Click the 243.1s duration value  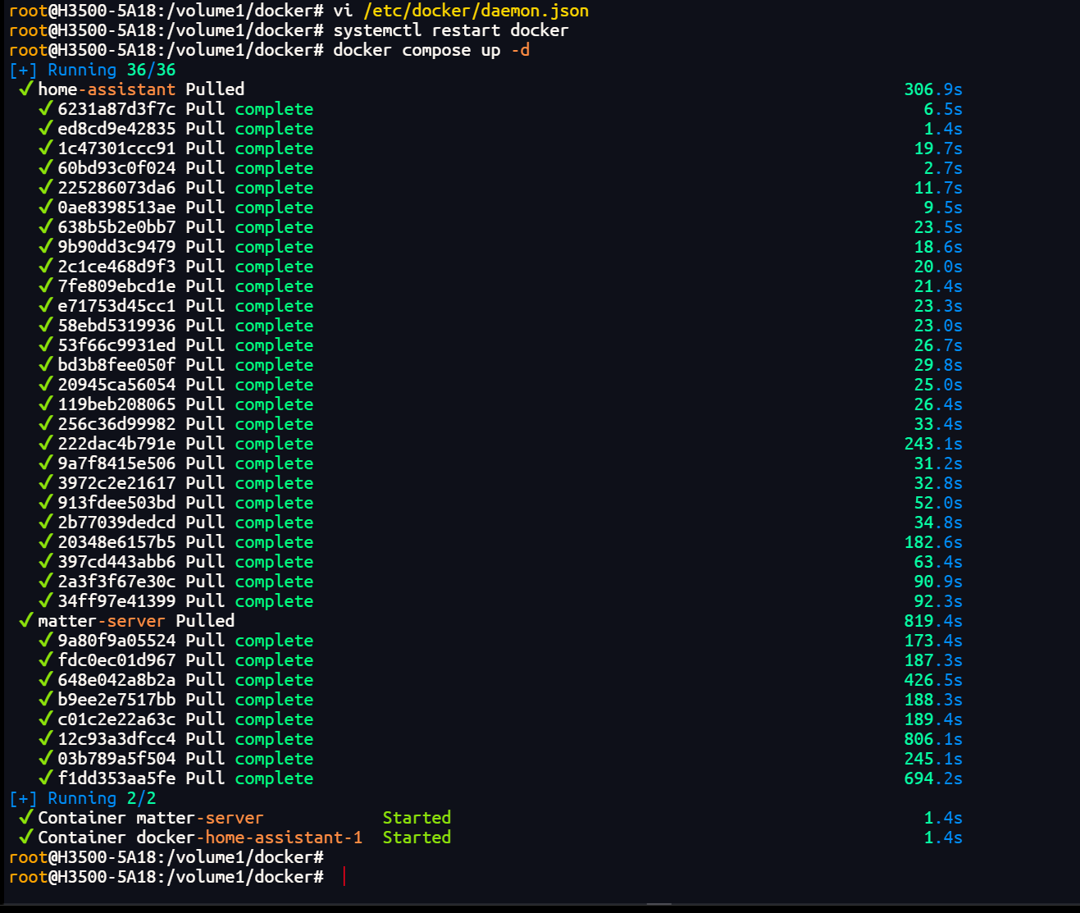pyautogui.click(x=933, y=444)
